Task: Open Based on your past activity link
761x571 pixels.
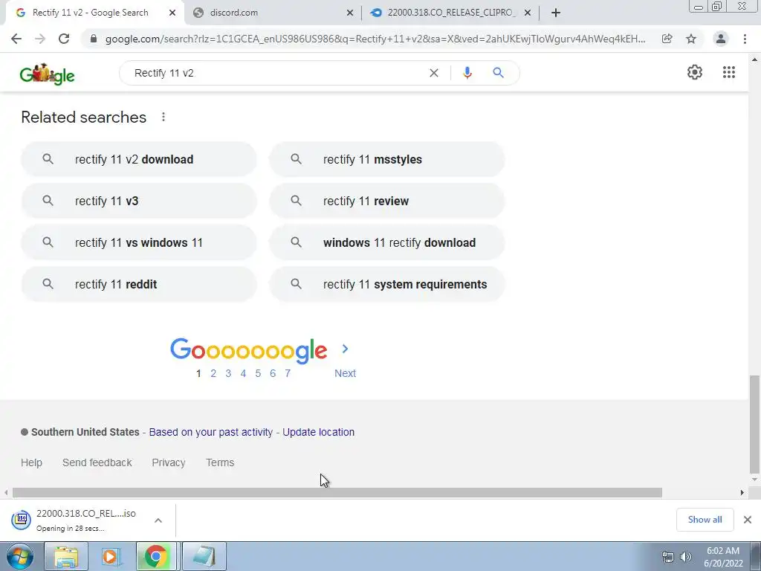Action: [210, 432]
